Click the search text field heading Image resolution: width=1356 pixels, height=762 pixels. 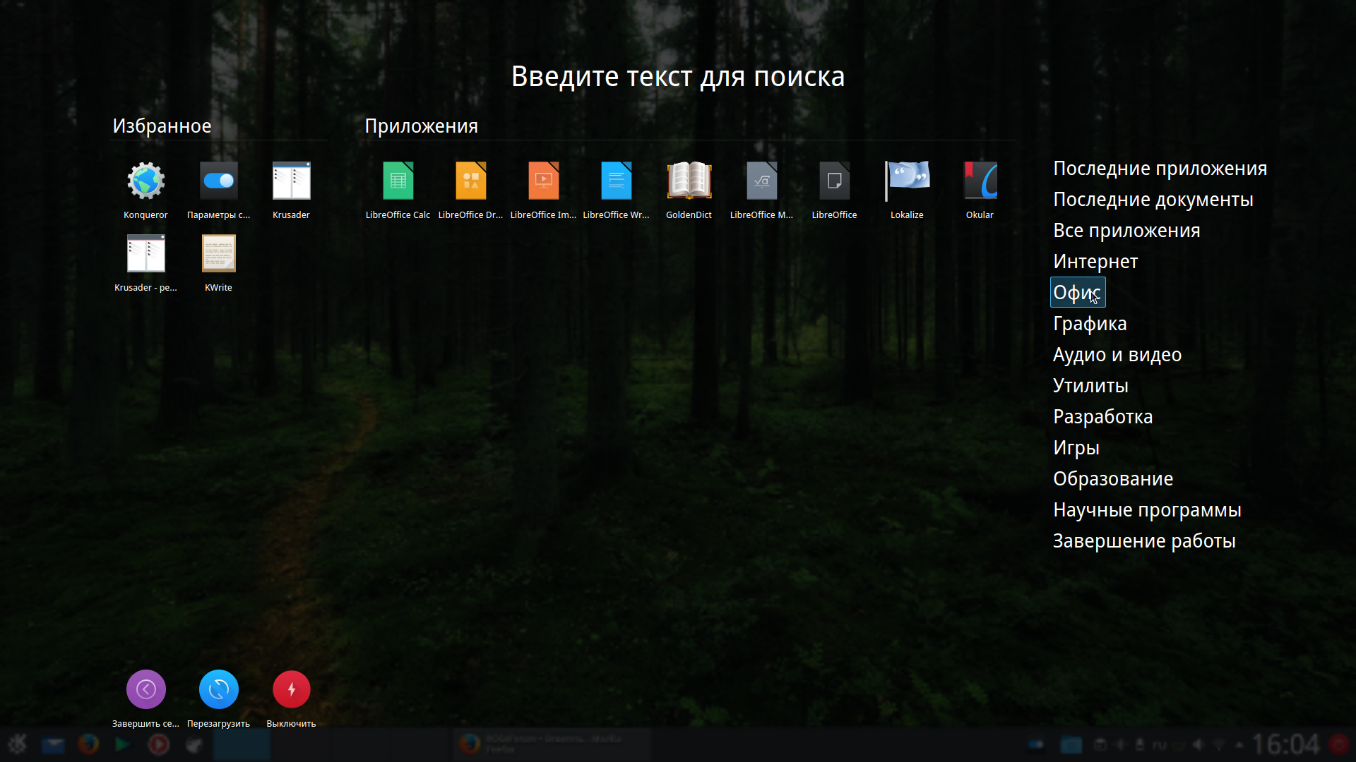[677, 76]
